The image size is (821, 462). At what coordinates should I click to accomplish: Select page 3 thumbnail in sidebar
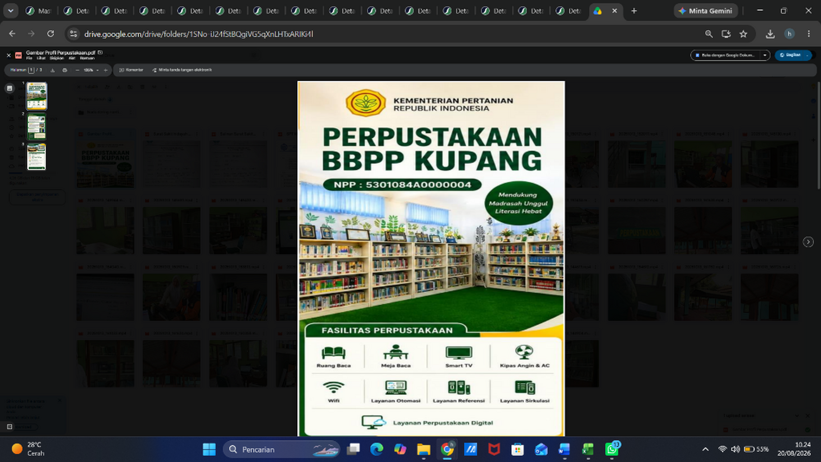[x=37, y=157]
